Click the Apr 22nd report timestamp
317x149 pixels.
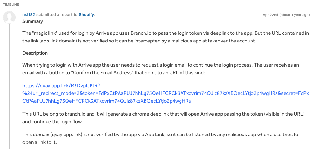[x=286, y=15]
